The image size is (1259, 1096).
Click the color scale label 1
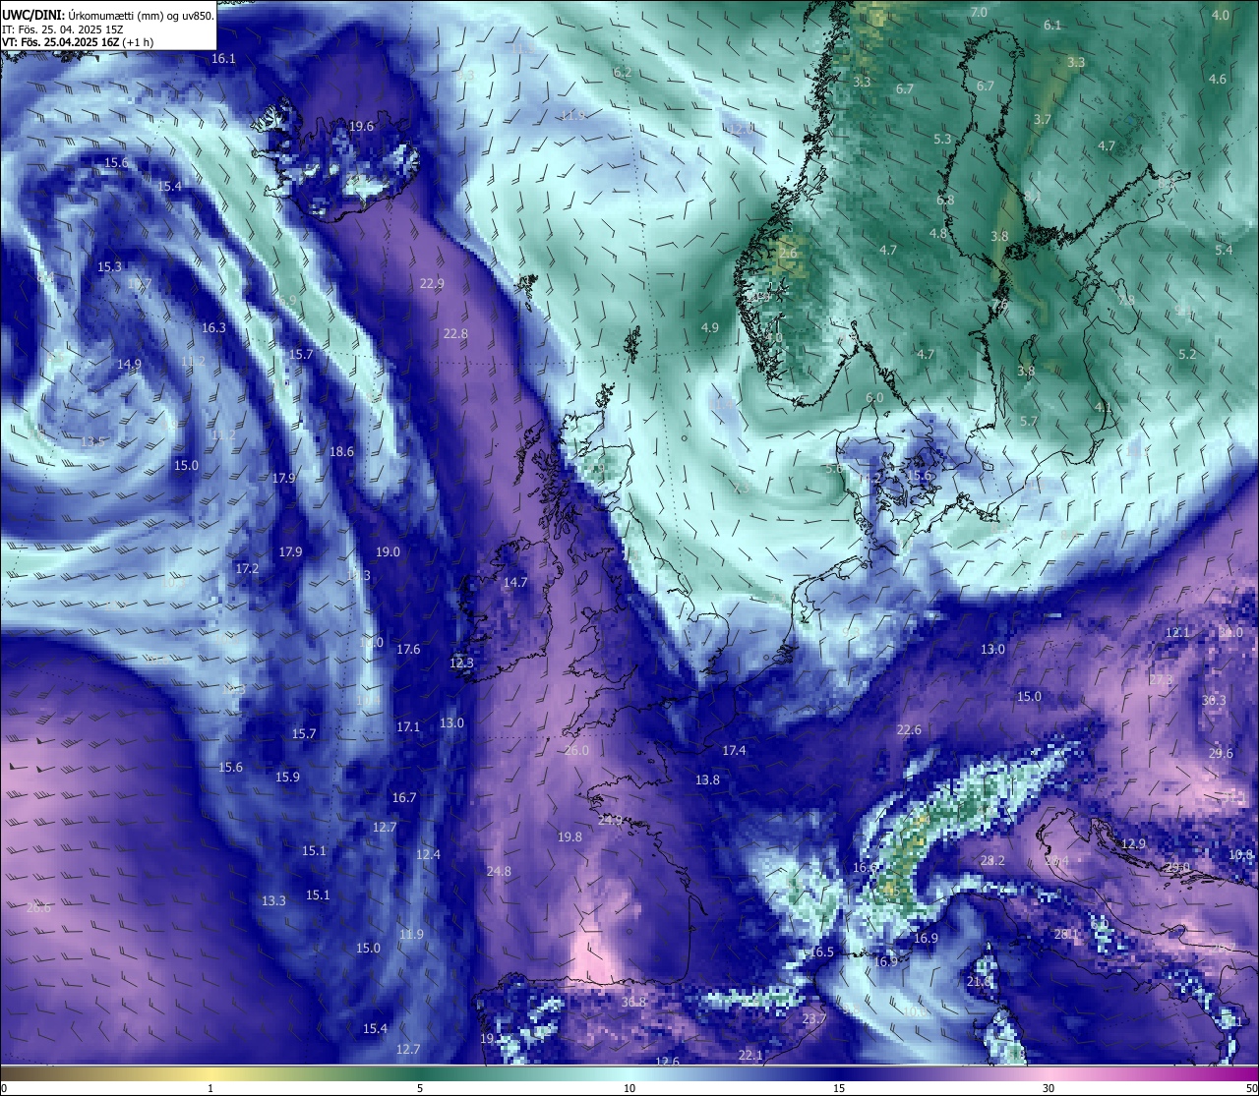click(x=210, y=1088)
